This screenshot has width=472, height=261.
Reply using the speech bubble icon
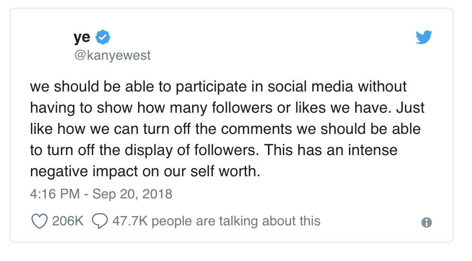pos(99,221)
